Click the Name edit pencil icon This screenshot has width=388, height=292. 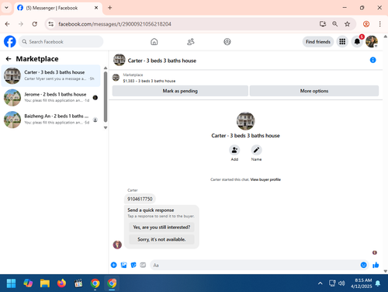click(x=256, y=150)
